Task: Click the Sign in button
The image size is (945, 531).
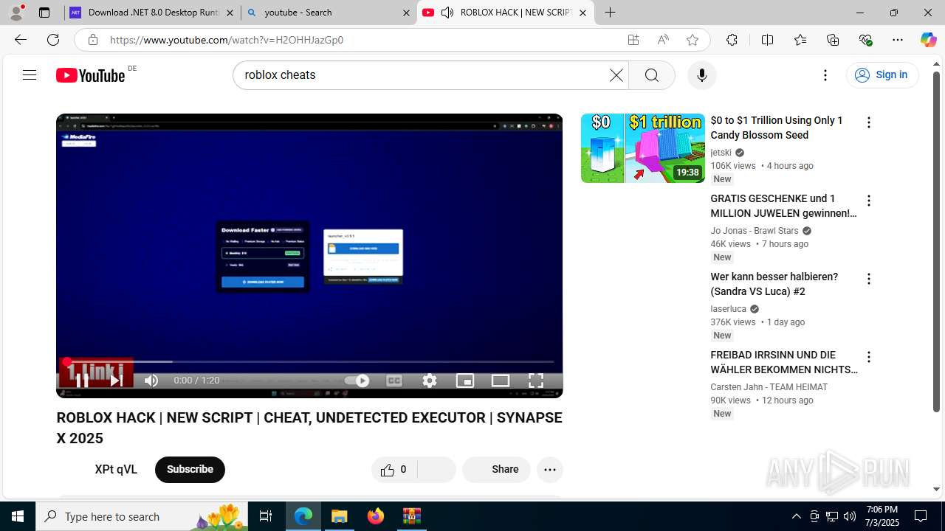Action: point(882,74)
